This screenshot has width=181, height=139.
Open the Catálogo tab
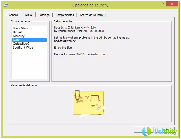click(x=44, y=15)
